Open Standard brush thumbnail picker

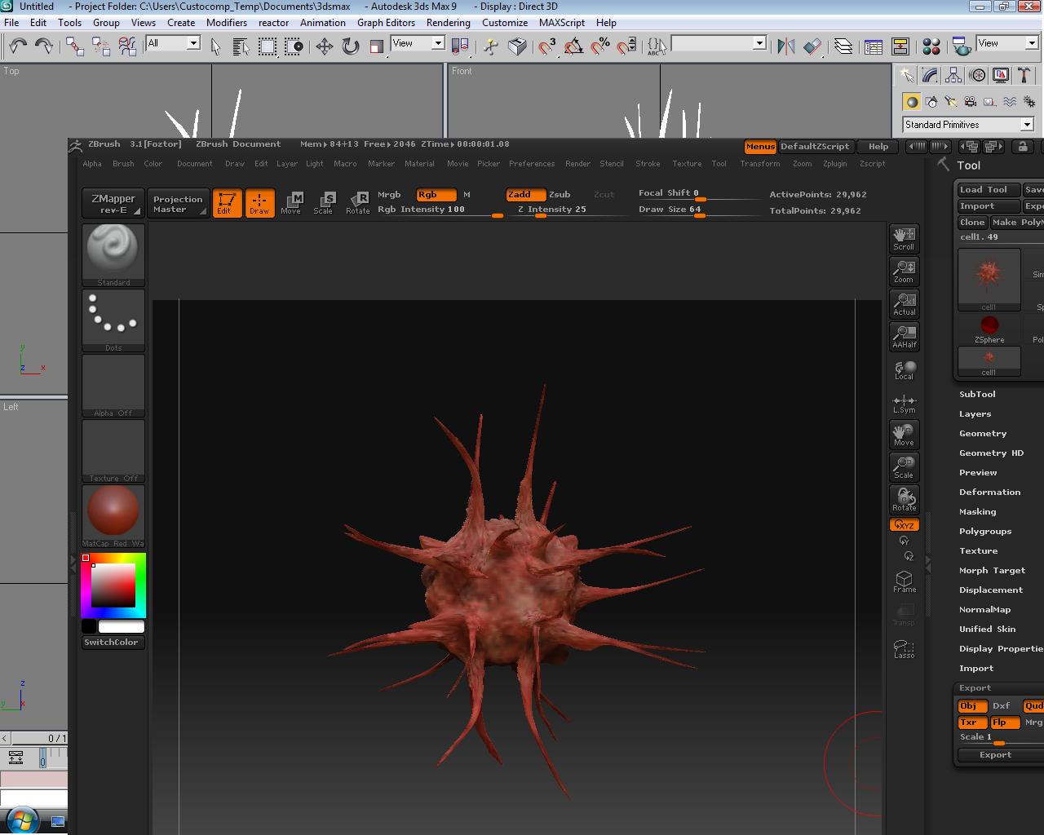click(113, 255)
